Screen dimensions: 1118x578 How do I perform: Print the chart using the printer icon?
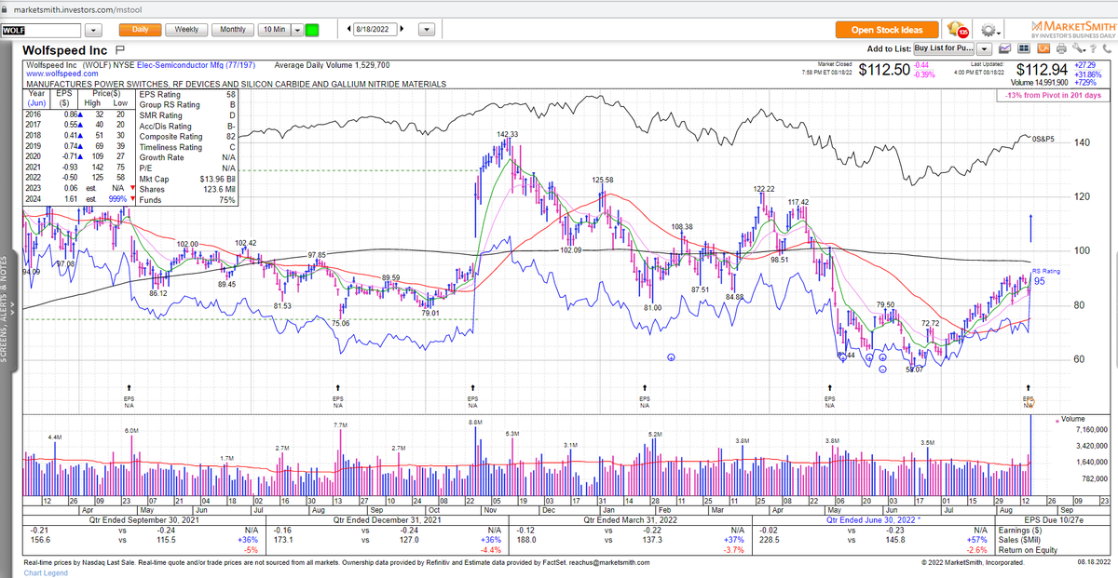pos(1061,48)
